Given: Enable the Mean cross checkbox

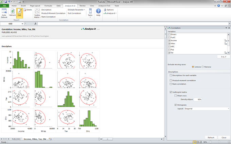Looking at the screenshot, I should [x=176, y=96].
